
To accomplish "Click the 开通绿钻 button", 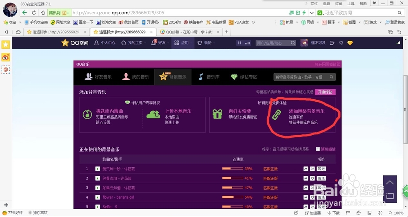I will 325,92.
